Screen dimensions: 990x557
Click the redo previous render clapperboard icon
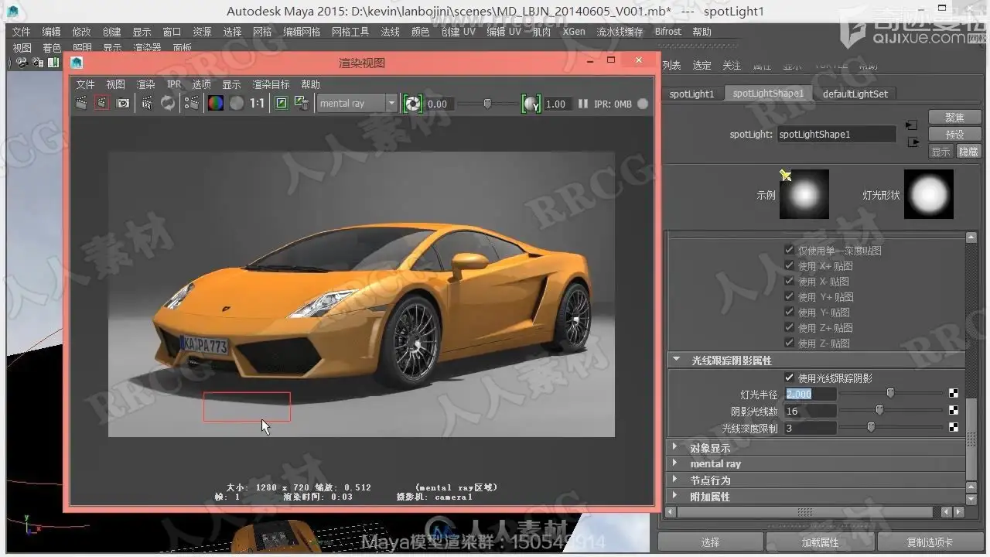(x=81, y=103)
